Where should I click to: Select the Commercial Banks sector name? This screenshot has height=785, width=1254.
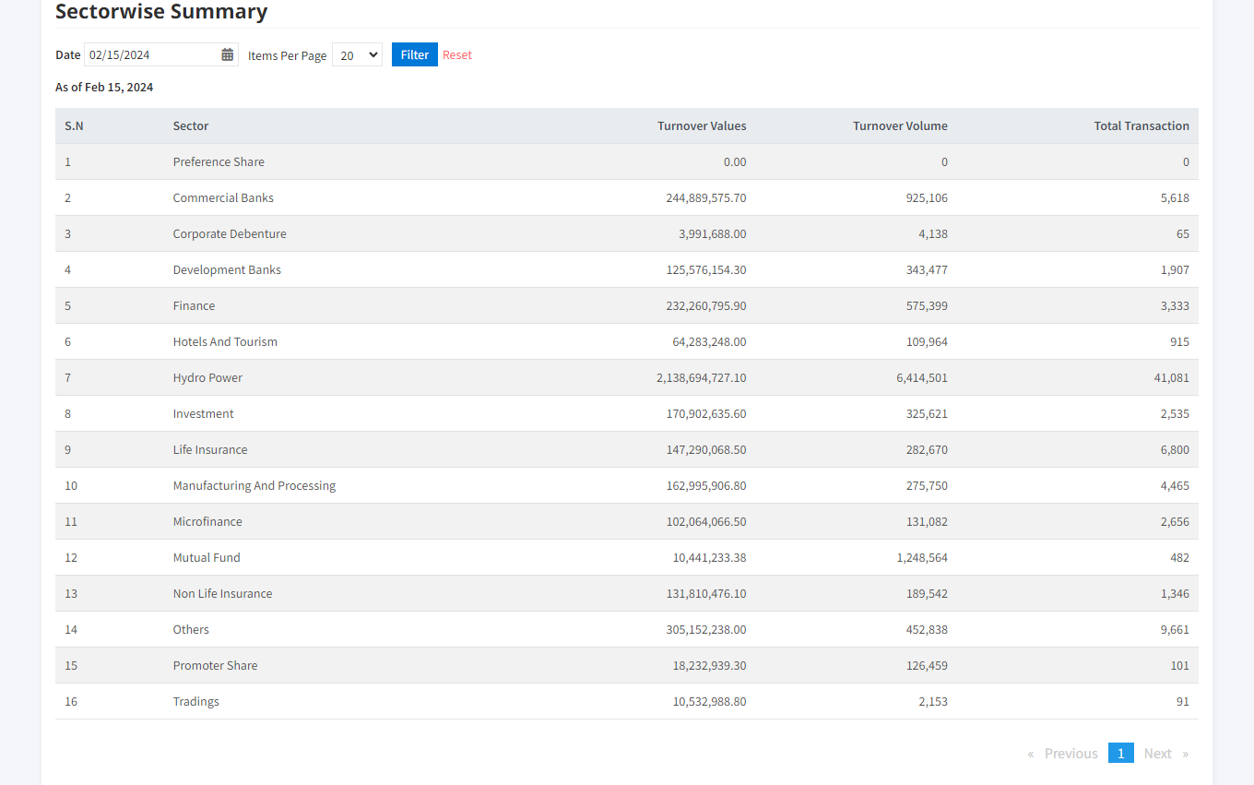(223, 198)
